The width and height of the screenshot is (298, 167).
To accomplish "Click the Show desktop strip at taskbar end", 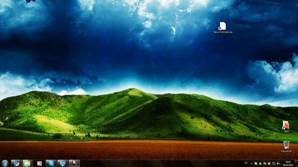I will tap(296, 163).
